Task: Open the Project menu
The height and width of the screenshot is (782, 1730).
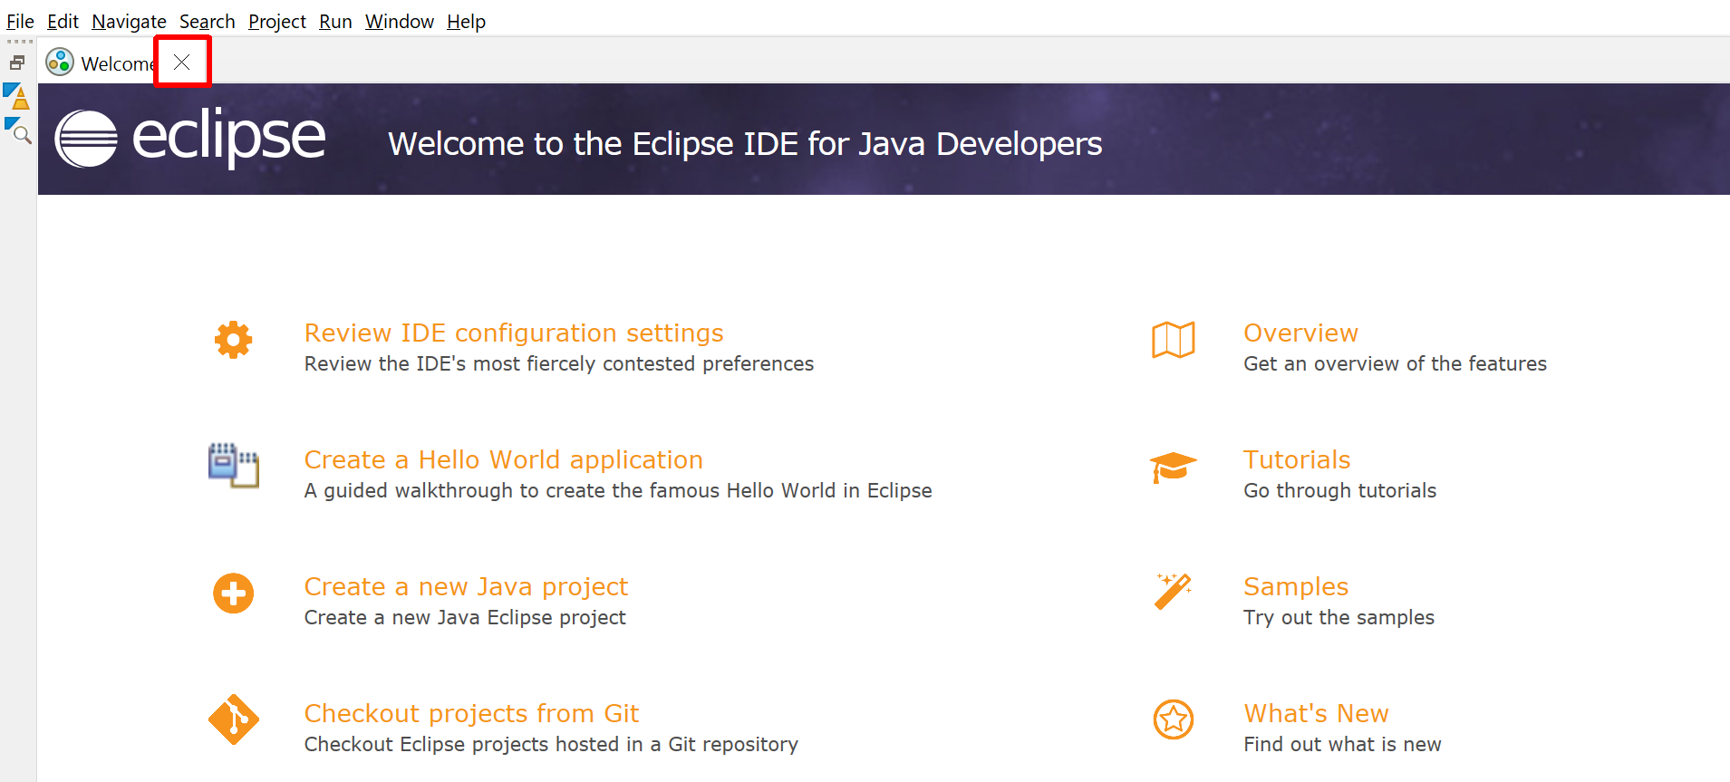Action: click(277, 21)
